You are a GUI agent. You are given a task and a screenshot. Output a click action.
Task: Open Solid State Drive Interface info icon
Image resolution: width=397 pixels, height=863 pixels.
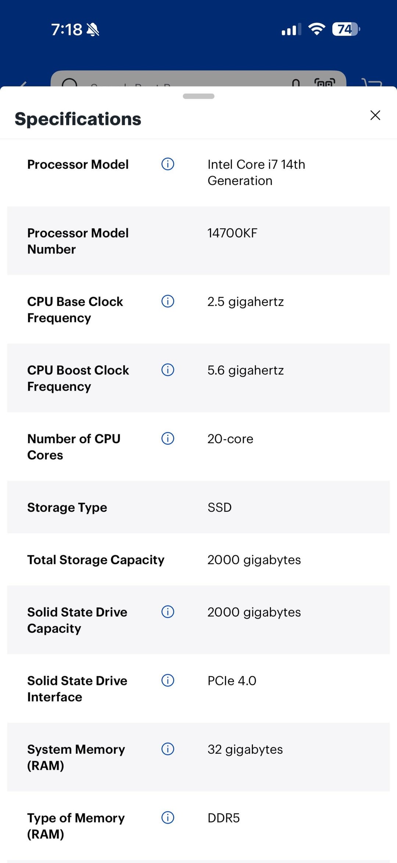click(x=168, y=681)
